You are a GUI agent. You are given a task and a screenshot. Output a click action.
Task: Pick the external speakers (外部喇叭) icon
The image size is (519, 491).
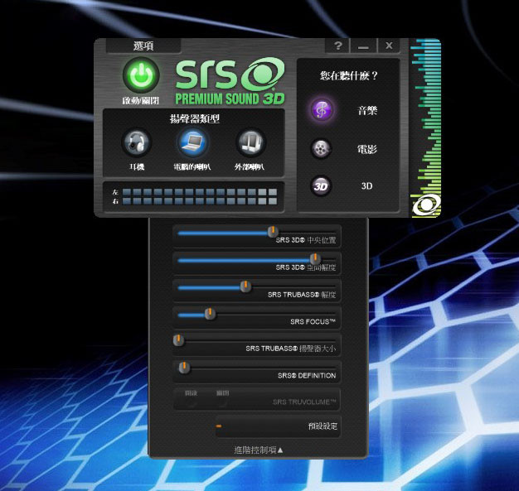click(x=250, y=144)
